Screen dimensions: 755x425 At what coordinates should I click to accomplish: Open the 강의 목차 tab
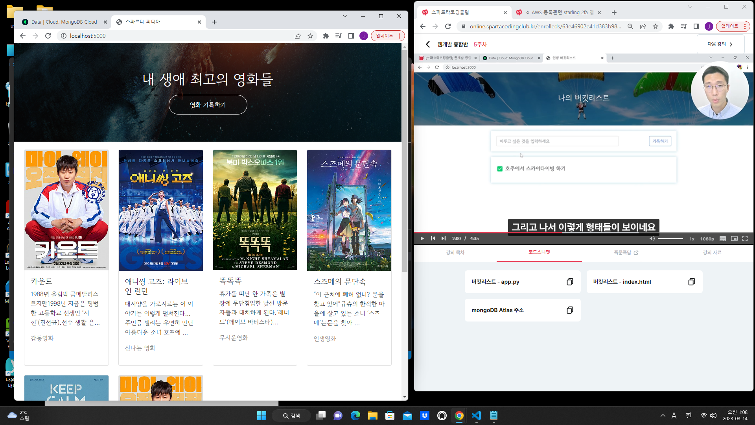[455, 252]
